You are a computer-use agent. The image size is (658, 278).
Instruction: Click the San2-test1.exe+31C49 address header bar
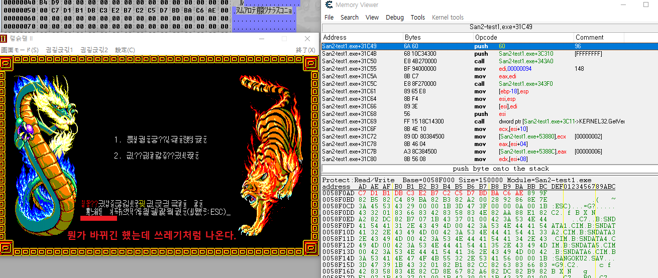click(490, 27)
